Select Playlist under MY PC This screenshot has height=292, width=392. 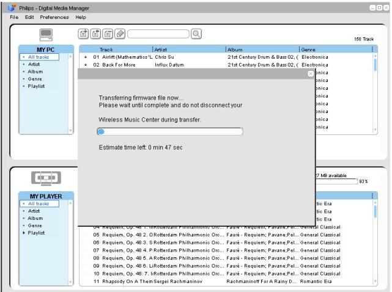(36, 86)
